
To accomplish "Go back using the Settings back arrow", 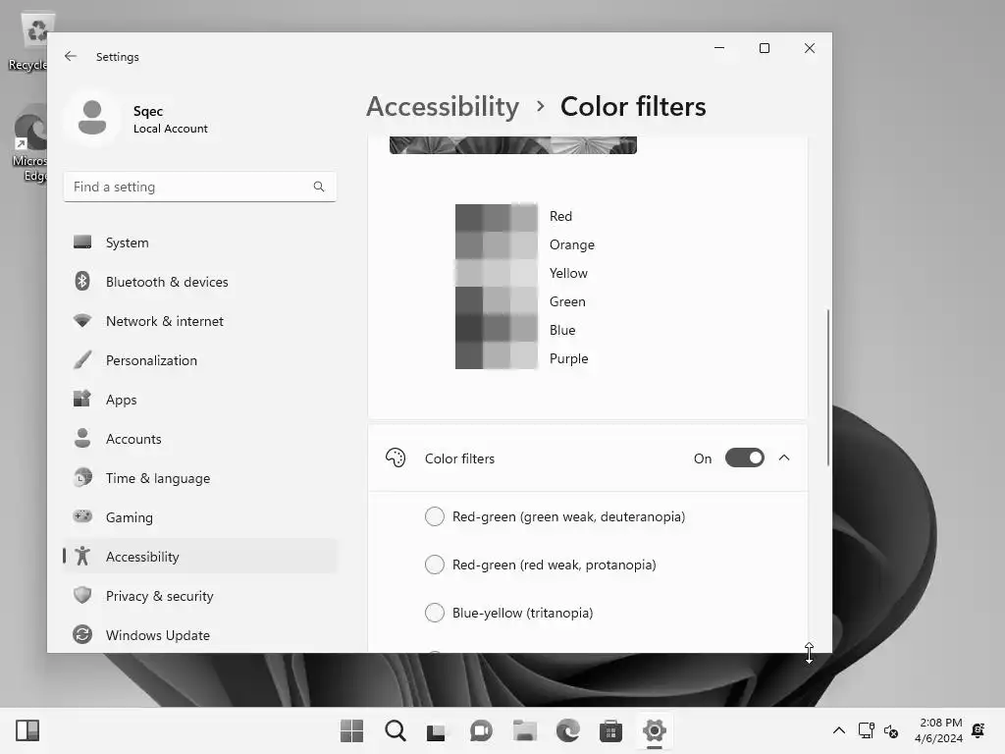I will 71,56.
